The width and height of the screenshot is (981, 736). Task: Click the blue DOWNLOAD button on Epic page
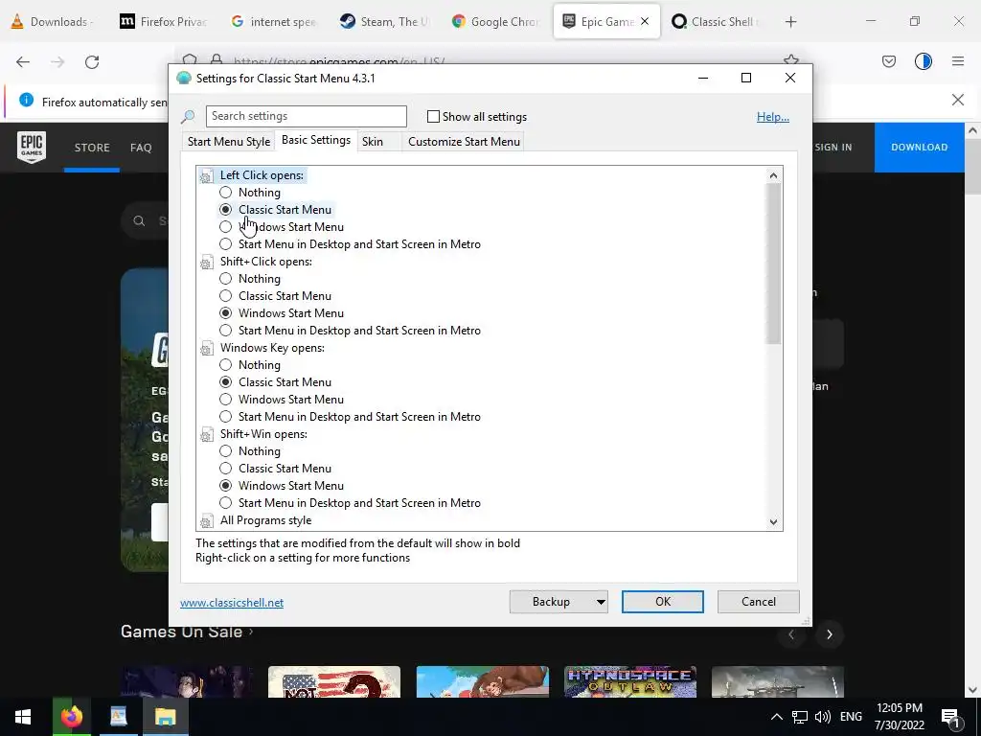point(919,147)
